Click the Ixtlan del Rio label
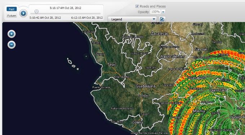 [122, 77]
